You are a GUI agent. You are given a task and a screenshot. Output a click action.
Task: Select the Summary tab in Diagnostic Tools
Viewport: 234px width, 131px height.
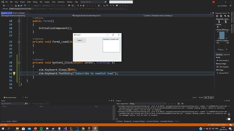(219, 55)
